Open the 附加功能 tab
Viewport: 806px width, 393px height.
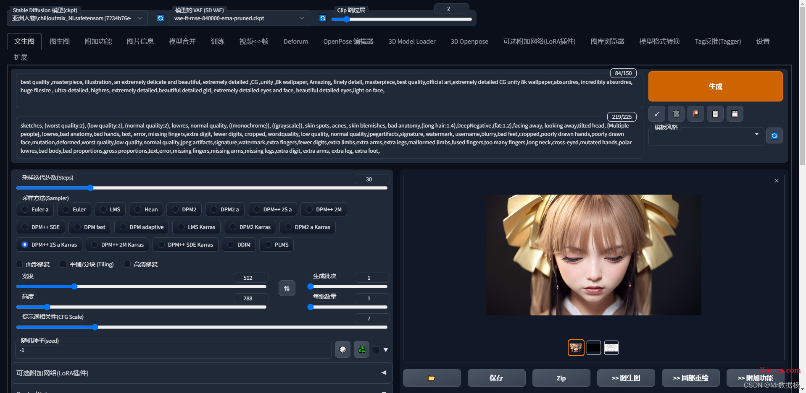tap(98, 42)
